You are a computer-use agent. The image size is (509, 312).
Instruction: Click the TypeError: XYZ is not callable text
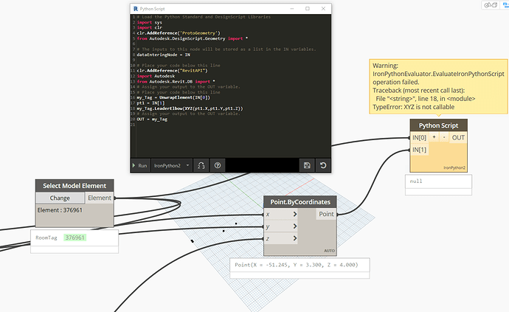click(x=413, y=107)
